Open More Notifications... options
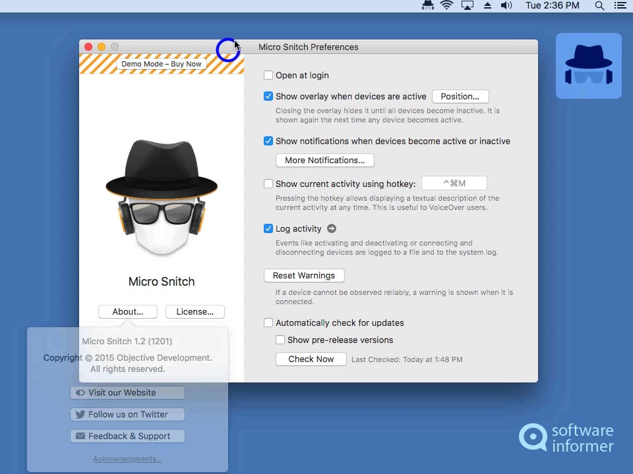The width and height of the screenshot is (633, 474). tap(324, 161)
